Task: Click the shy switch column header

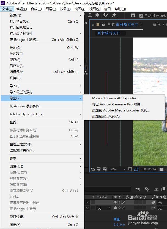Action: point(115,197)
